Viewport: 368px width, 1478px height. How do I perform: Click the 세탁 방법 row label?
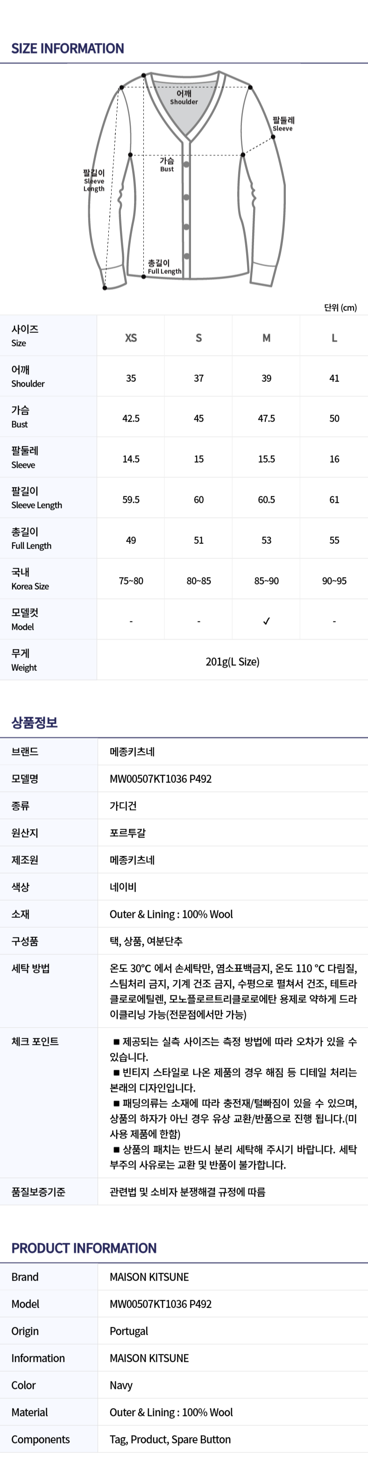click(30, 969)
